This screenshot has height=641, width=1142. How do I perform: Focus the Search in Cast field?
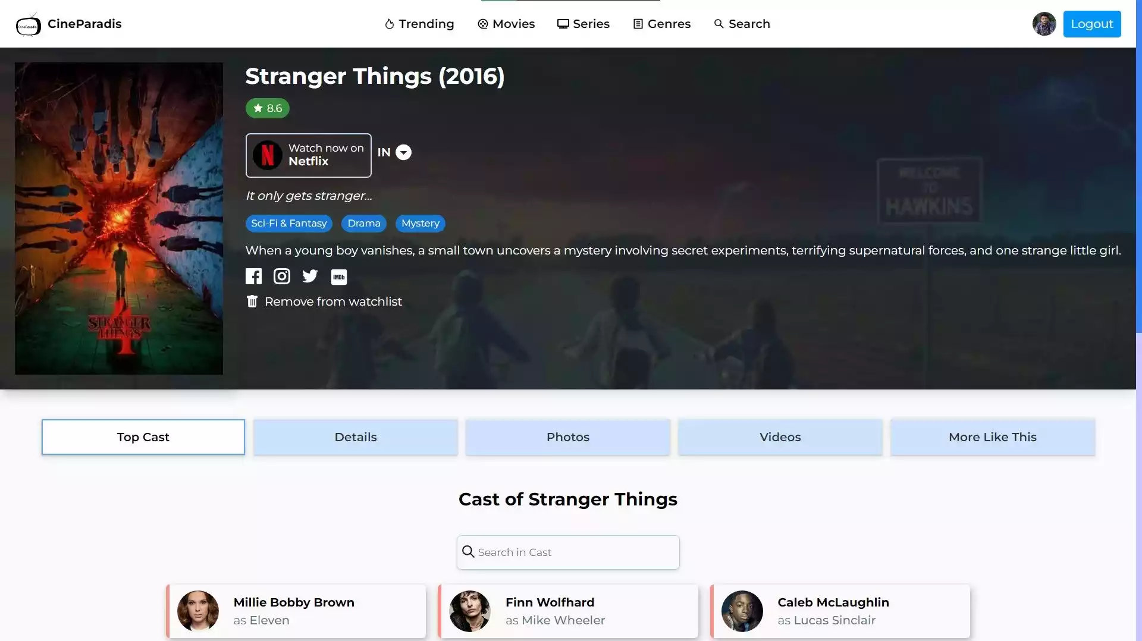point(568,552)
